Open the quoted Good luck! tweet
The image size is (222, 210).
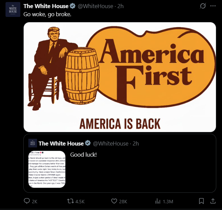pos(120,163)
